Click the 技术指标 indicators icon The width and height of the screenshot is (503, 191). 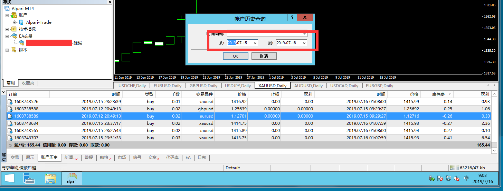click(x=14, y=29)
